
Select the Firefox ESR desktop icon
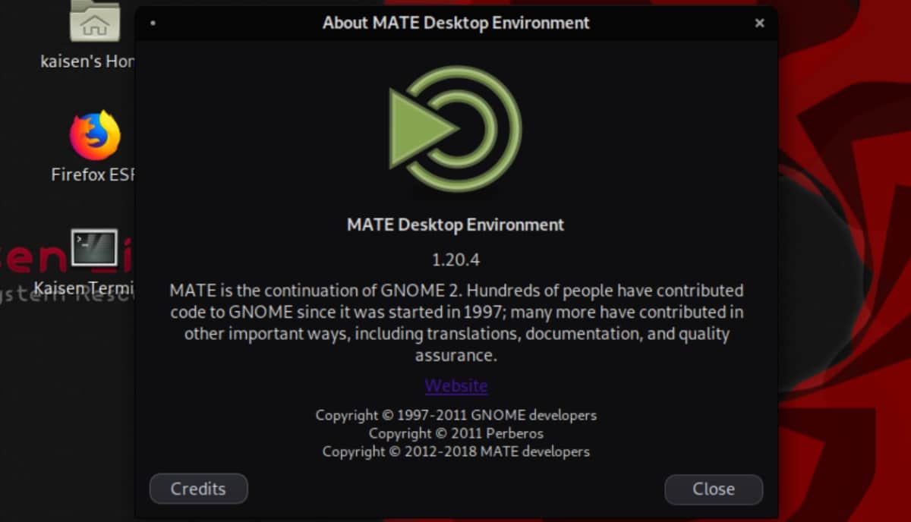pyautogui.click(x=95, y=135)
